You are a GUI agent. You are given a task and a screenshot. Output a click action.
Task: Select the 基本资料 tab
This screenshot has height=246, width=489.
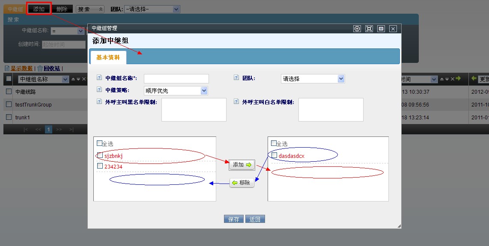point(108,57)
